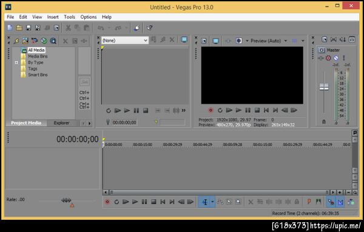Pause playback in the trimmer window
This screenshot has width=364, height=232.
click(136, 111)
